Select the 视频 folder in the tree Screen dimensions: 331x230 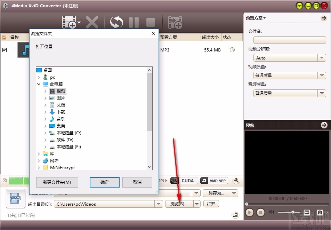pos(60,91)
